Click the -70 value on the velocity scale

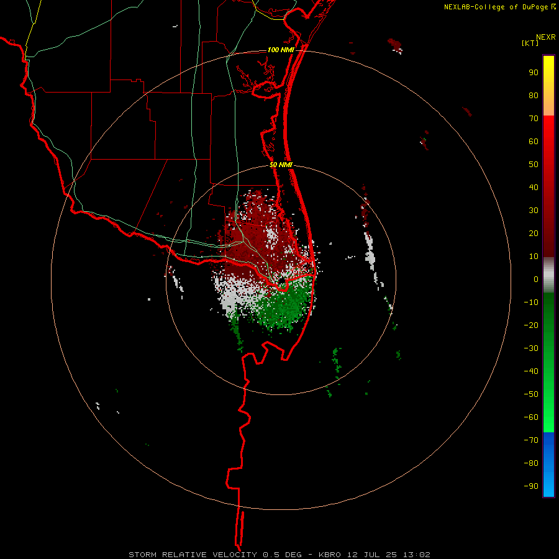(531, 440)
